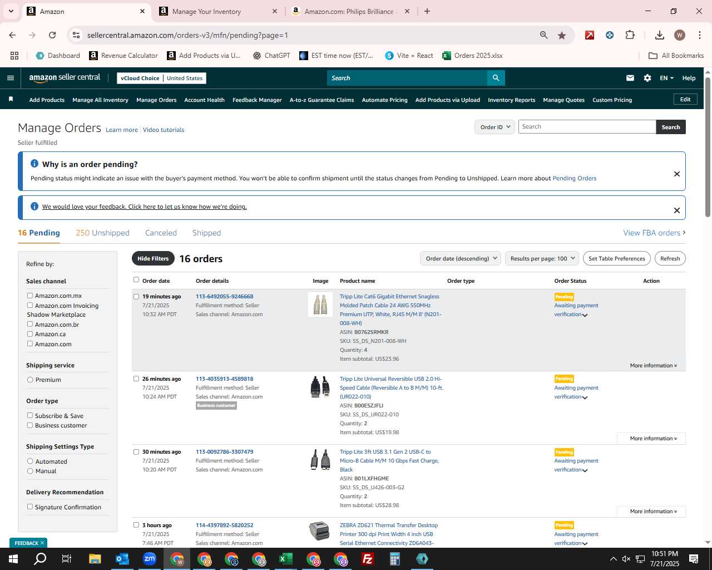Close the feedback request banner
Image resolution: width=712 pixels, height=570 pixels.
[x=677, y=210]
